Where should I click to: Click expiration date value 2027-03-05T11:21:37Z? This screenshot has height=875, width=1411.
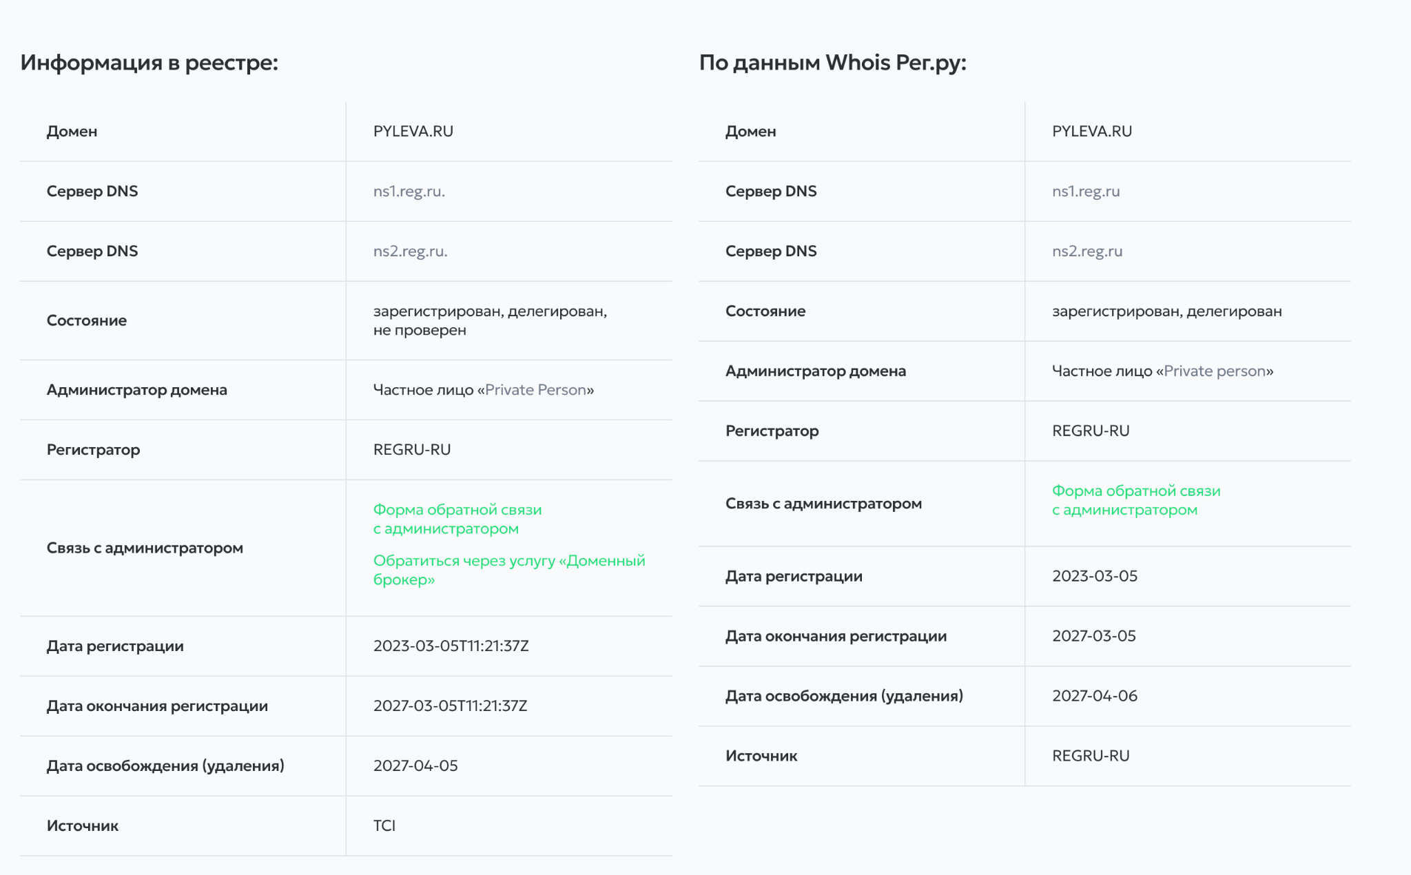click(x=450, y=706)
